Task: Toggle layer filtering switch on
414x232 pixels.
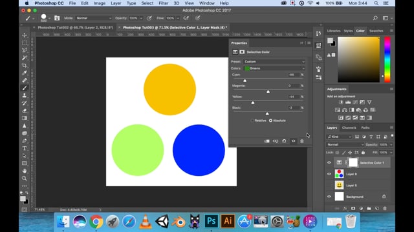Action: coord(392,136)
